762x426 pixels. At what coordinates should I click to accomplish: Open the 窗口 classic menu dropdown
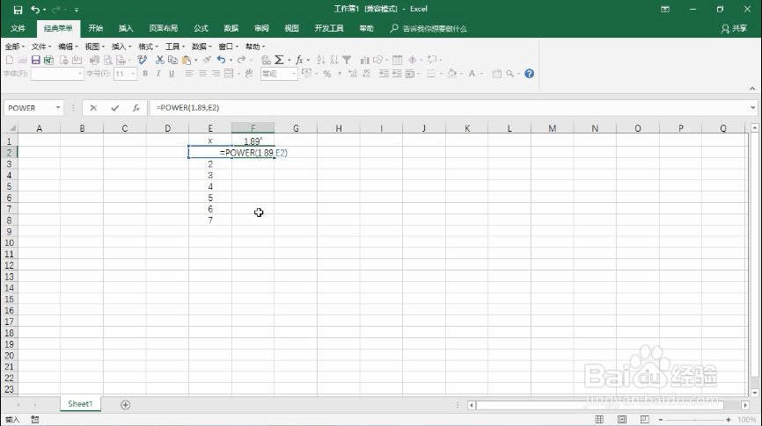pos(229,47)
